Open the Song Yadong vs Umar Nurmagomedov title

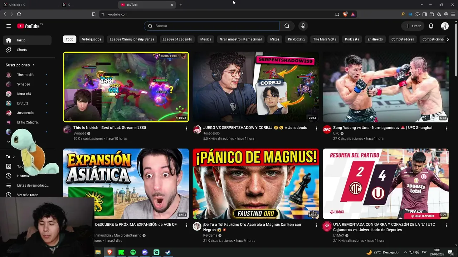(383, 128)
